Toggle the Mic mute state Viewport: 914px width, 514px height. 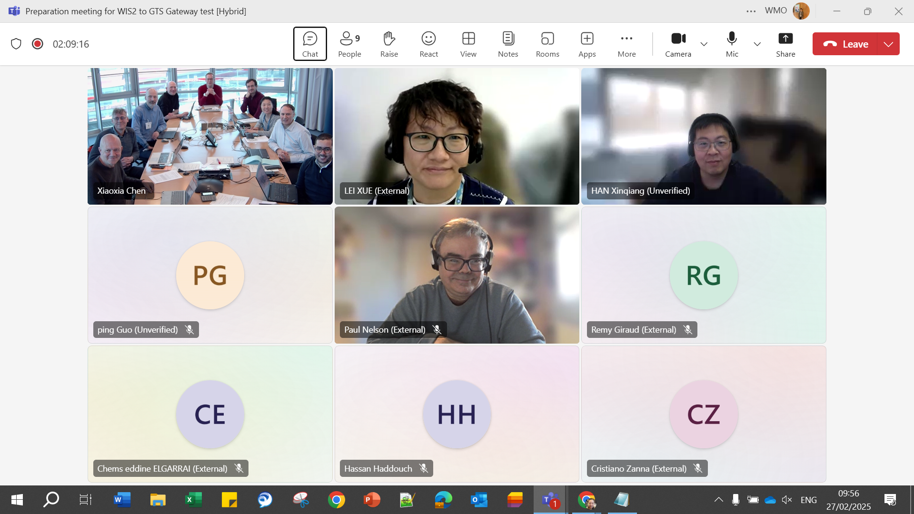(732, 44)
